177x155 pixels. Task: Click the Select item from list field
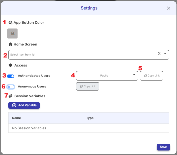tap(80, 54)
